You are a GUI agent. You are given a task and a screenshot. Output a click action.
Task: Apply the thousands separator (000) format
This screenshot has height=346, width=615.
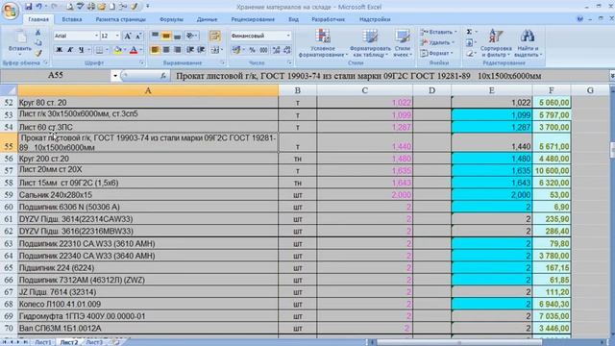263,50
